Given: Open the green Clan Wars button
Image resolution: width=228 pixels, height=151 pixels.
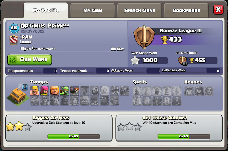Looking at the screenshot, I should [x=29, y=59].
